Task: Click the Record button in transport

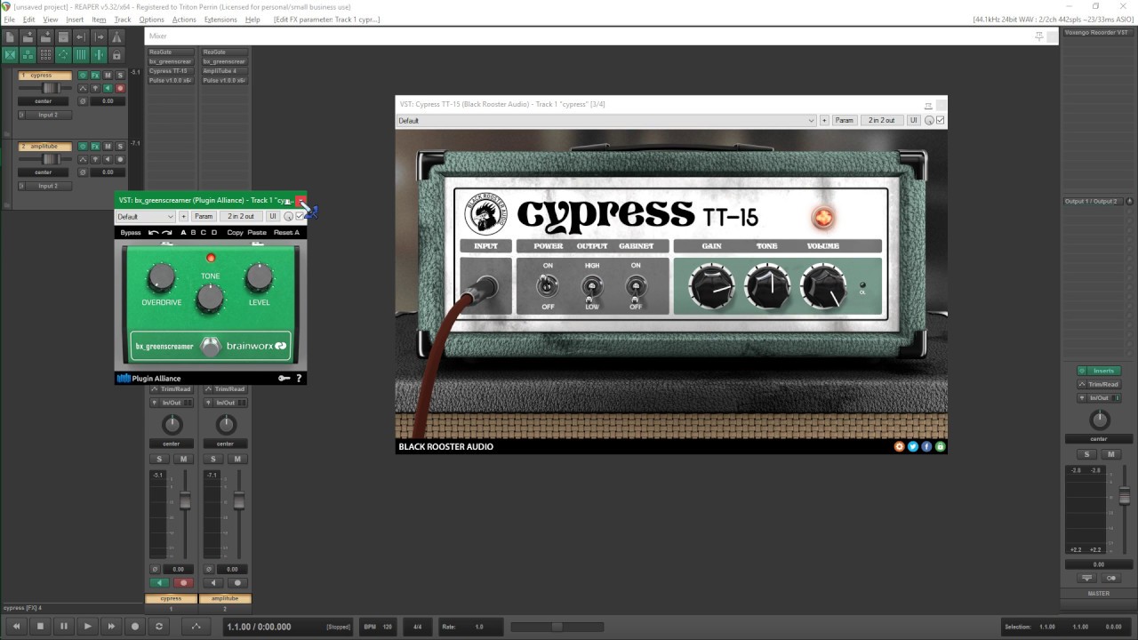Action: (135, 627)
